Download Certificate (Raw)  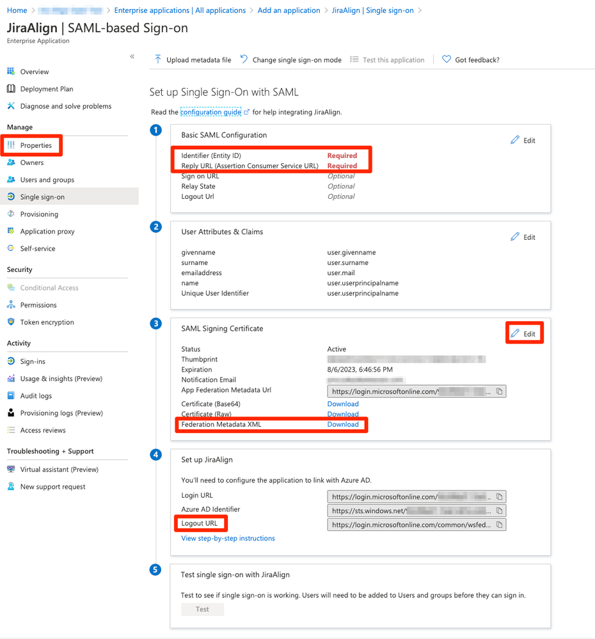343,414
